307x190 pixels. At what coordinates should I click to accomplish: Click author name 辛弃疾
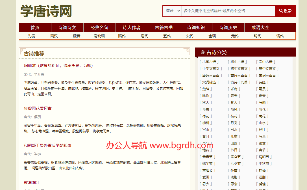(x=39, y=74)
